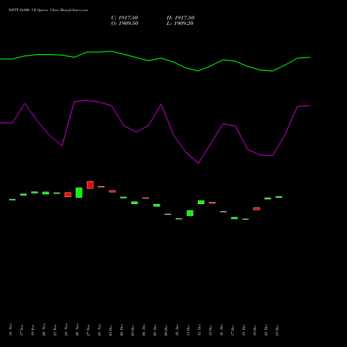This screenshot has height=347, width=347.
Task: Select the 19 Dec date label
Action: coord(255,330)
